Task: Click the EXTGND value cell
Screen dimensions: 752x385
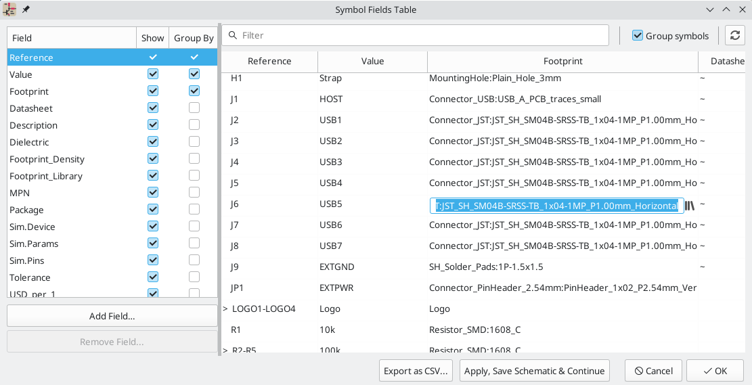Action: tap(373, 267)
